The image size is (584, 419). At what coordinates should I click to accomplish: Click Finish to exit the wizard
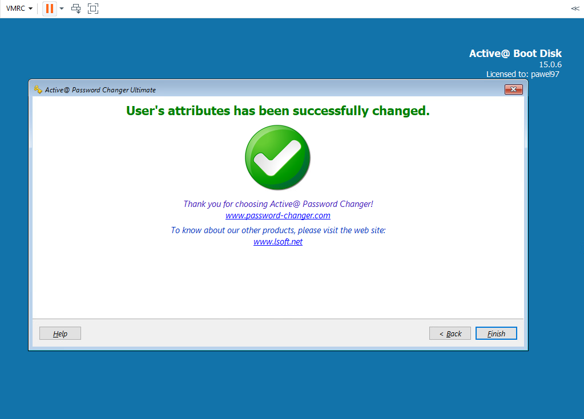click(496, 333)
